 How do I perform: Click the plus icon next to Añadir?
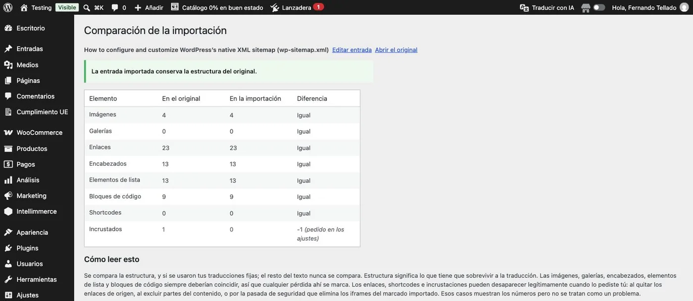(138, 7)
